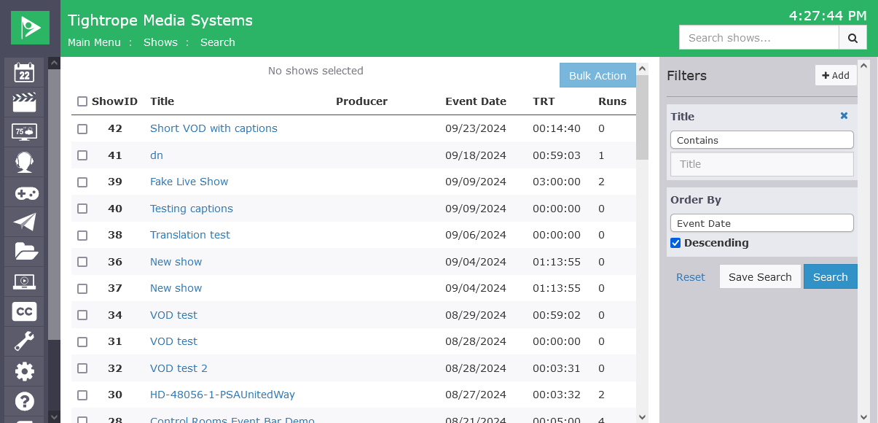The width and height of the screenshot is (878, 423).
Task: Click the Save Search button
Action: [x=760, y=277]
